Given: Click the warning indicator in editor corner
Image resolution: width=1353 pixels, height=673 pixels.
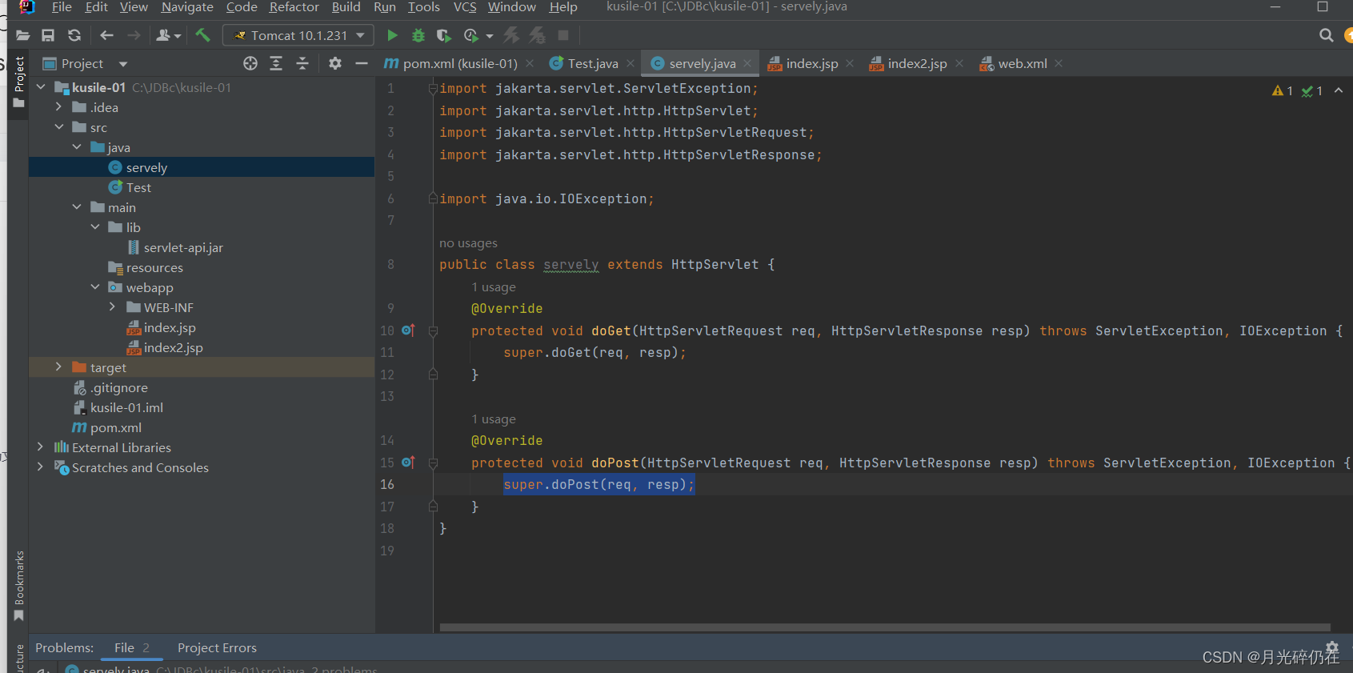Looking at the screenshot, I should point(1283,91).
